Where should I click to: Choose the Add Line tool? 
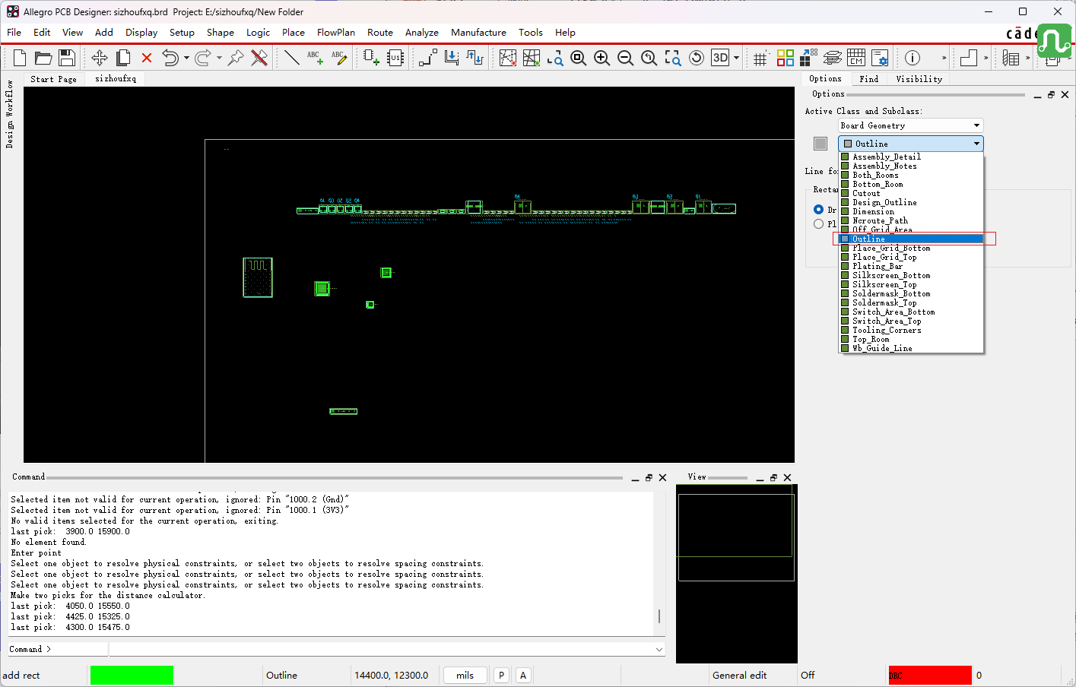(291, 58)
